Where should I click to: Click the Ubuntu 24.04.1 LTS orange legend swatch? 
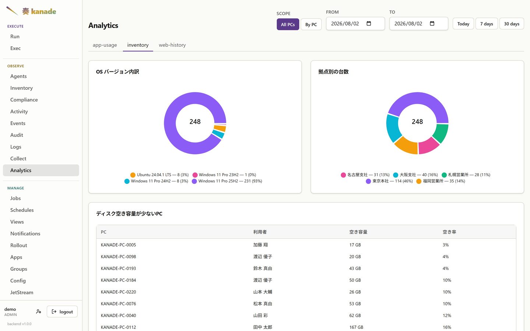click(133, 175)
